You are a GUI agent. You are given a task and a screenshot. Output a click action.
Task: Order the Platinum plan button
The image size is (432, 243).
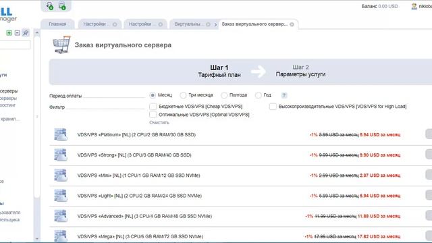click(x=429, y=134)
